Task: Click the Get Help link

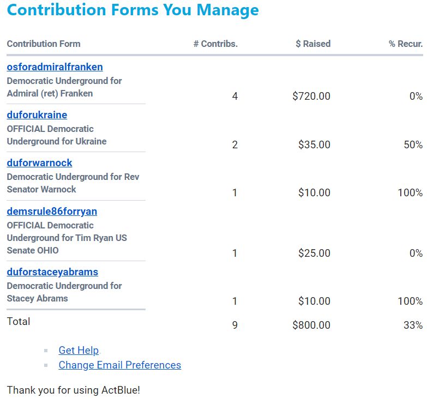Action: 79,351
